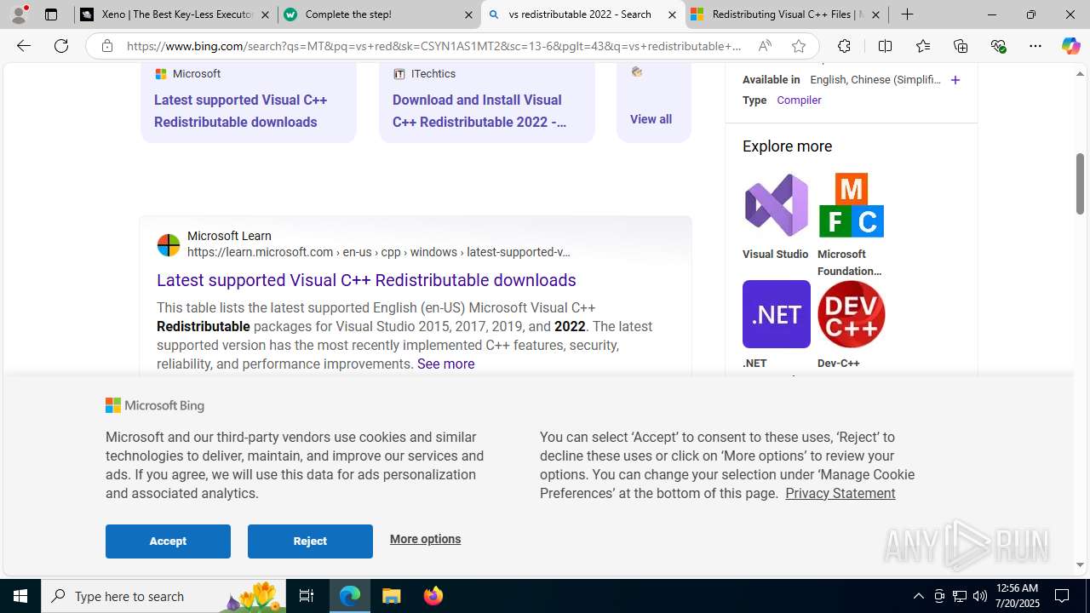Viewport: 1090px width, 613px height.
Task: Click the page vertical scrollbar thumb
Action: tap(1080, 183)
